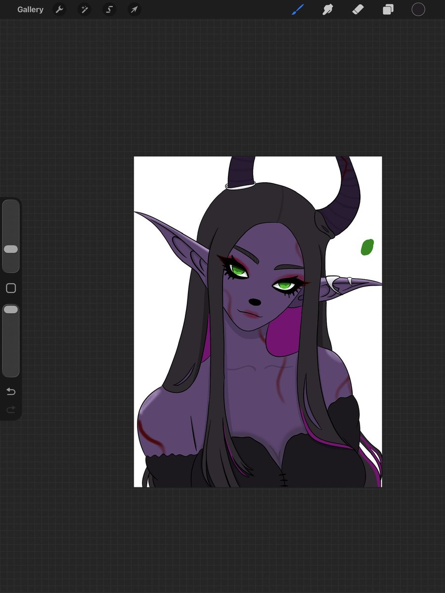
Task: Activate the Selection tool
Action: (109, 9)
